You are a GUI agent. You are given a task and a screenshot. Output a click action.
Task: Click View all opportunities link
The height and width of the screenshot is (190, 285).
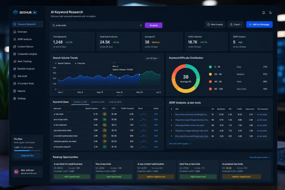point(260,157)
